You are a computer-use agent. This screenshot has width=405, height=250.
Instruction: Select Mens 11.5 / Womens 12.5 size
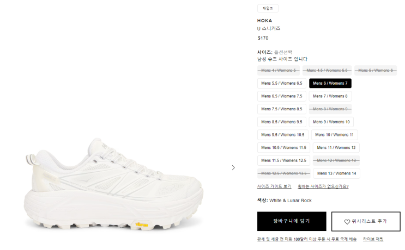point(283,161)
